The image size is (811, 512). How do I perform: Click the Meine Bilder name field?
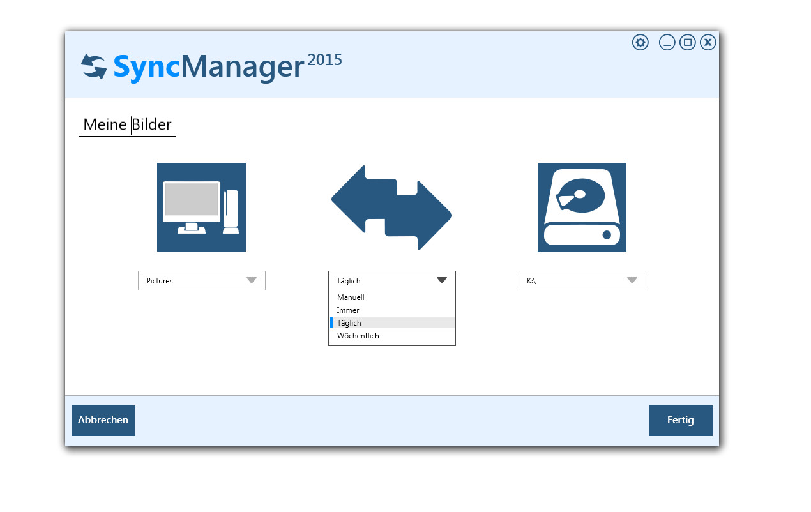127,124
